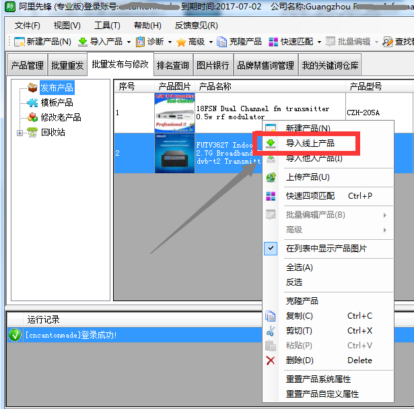Choose 重置产品自定义属性
414x409 pixels.
[322, 394]
